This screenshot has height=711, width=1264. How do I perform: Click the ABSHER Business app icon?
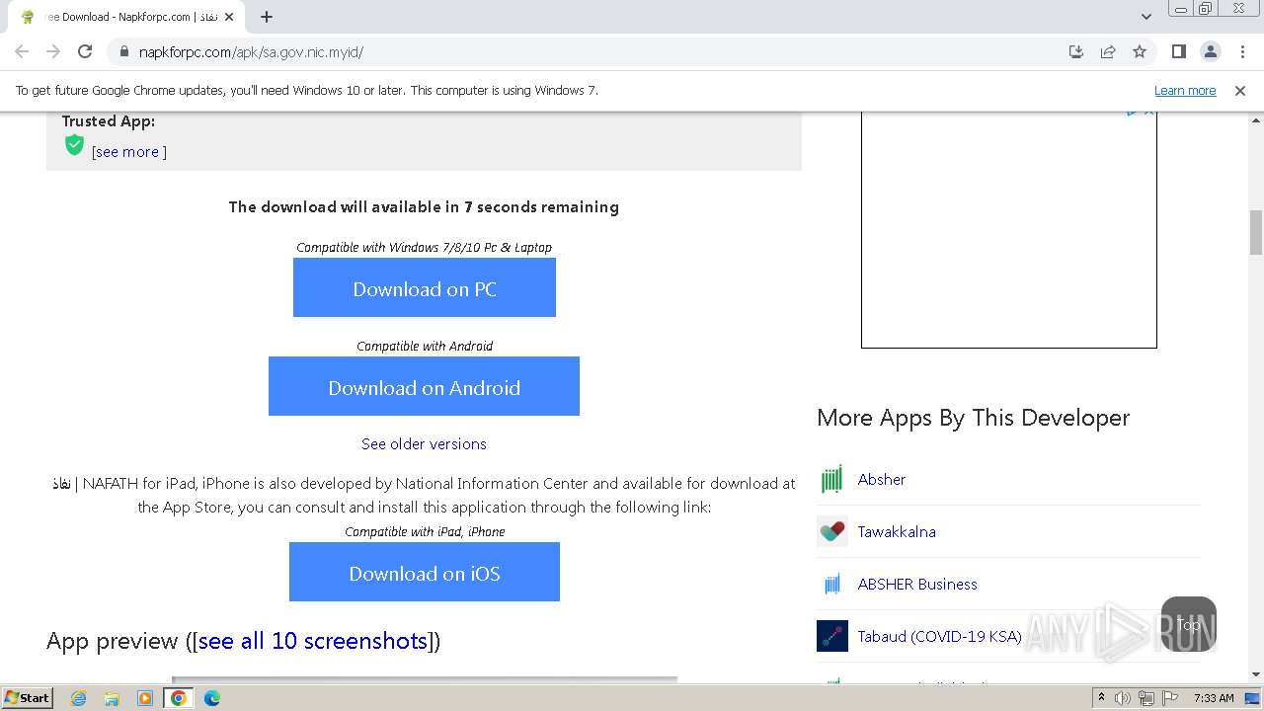[x=832, y=584]
